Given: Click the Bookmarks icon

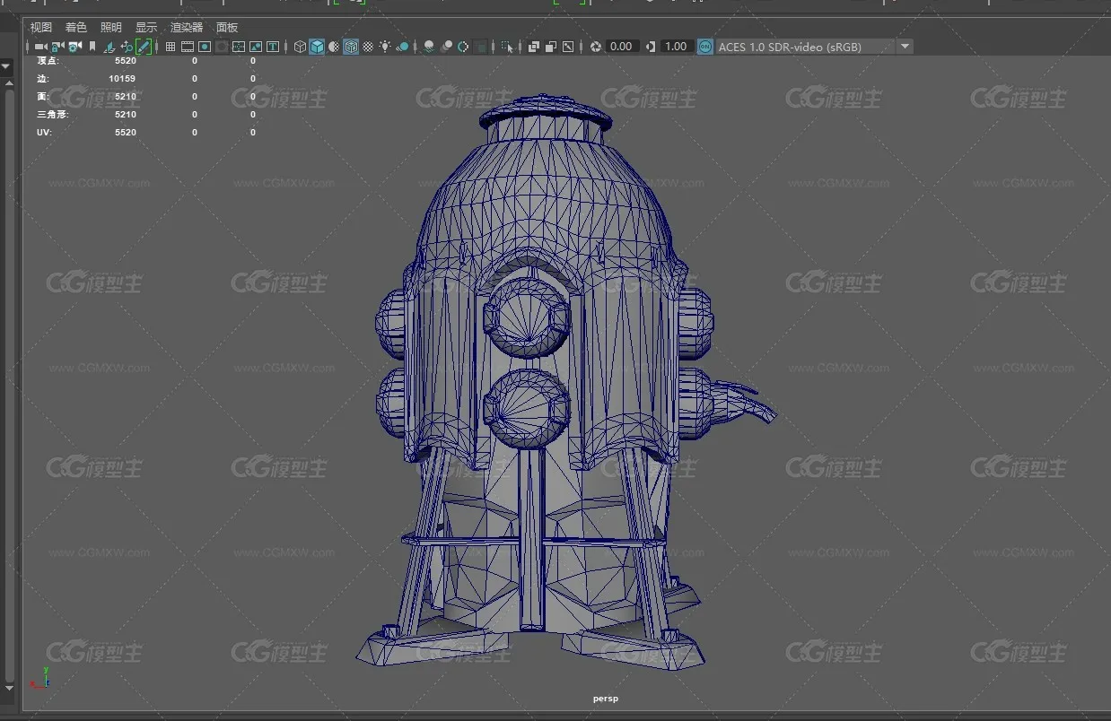Looking at the screenshot, I should (92, 47).
